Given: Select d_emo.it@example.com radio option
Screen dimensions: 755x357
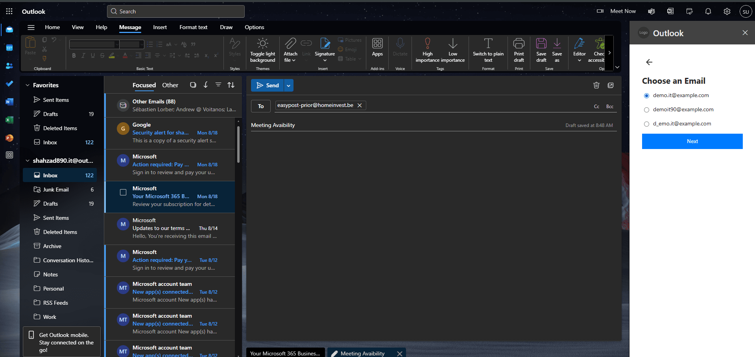Looking at the screenshot, I should [x=646, y=124].
